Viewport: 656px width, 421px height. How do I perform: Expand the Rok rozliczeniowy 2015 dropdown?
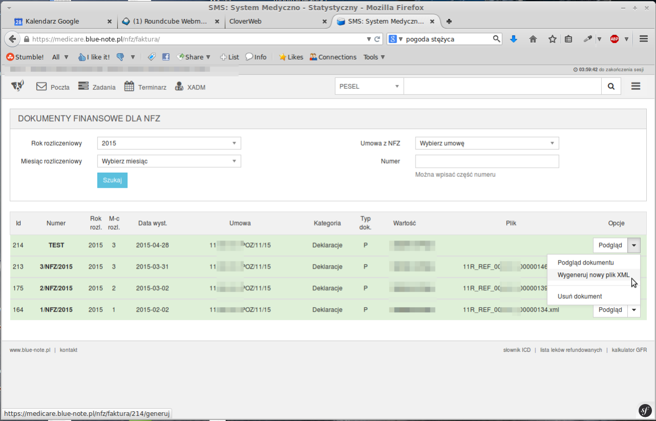coord(169,143)
